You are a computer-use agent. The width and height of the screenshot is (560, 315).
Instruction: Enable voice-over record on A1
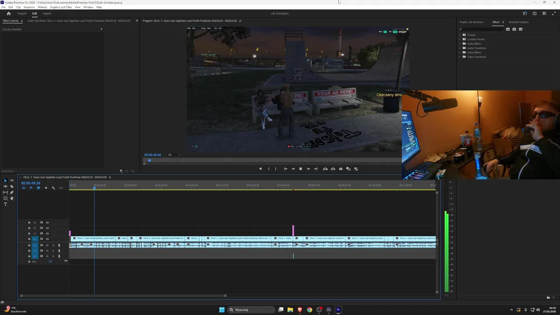[59, 245]
